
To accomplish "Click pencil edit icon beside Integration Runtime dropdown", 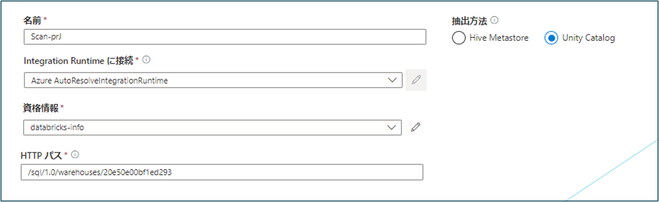I will point(416,80).
